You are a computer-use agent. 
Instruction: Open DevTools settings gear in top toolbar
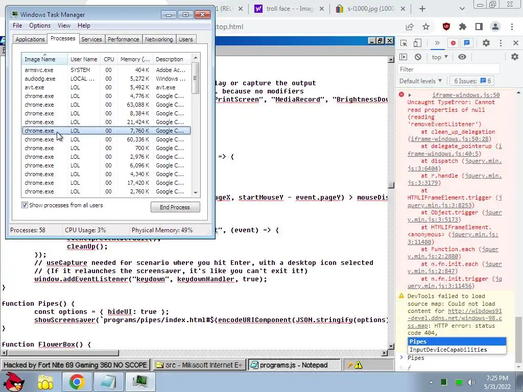[486, 43]
